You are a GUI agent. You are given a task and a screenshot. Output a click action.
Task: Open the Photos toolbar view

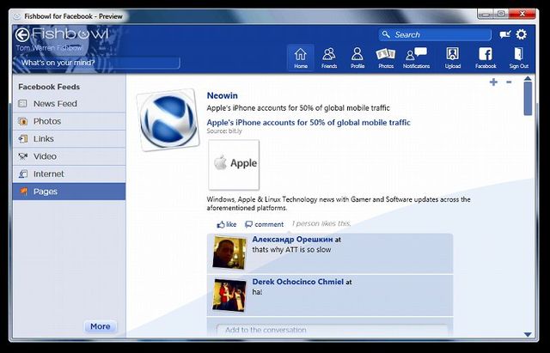(386, 58)
